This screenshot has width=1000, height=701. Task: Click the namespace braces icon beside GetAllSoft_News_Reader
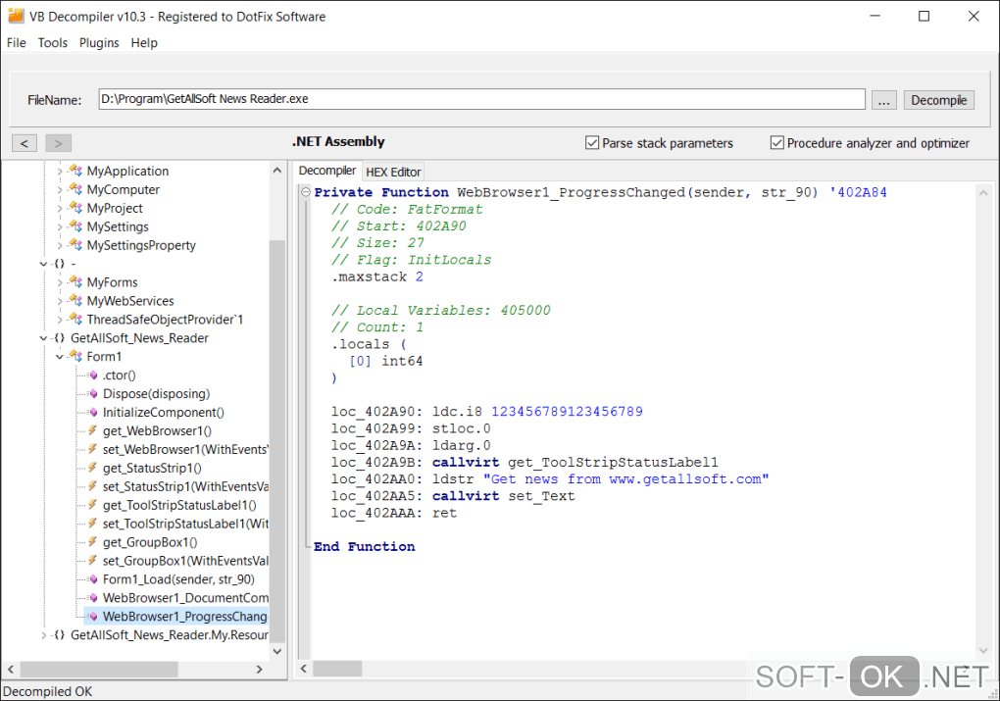click(60, 338)
